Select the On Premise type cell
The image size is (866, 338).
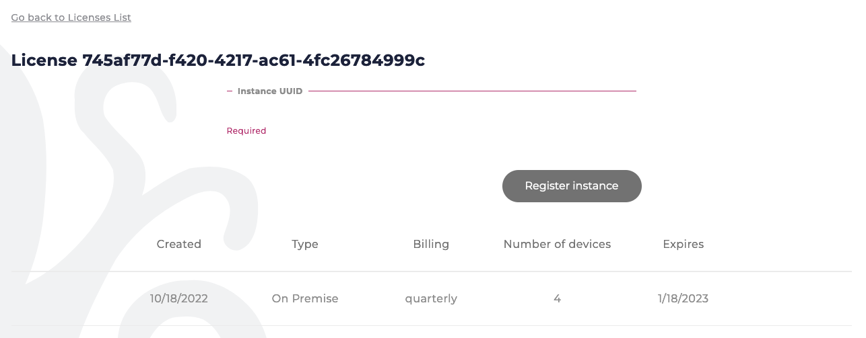[305, 298]
